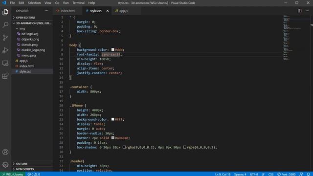The height and width of the screenshot is (176, 313).
Task: Open editor More Actions ellipsis
Action: tap(308, 11)
